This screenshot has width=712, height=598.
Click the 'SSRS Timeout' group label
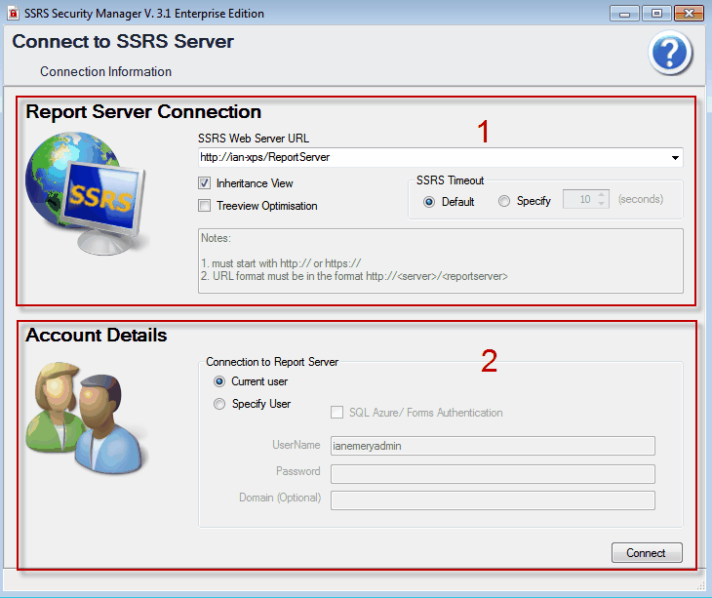[x=450, y=180]
